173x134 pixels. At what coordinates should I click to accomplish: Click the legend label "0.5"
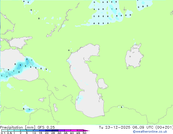(10, 133)
